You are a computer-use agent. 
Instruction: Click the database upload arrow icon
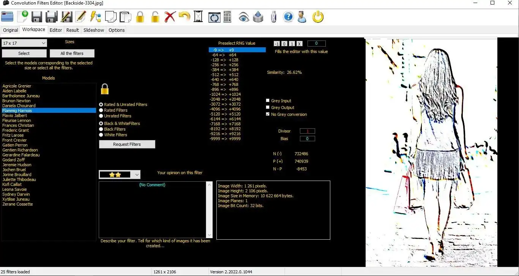[258, 17]
